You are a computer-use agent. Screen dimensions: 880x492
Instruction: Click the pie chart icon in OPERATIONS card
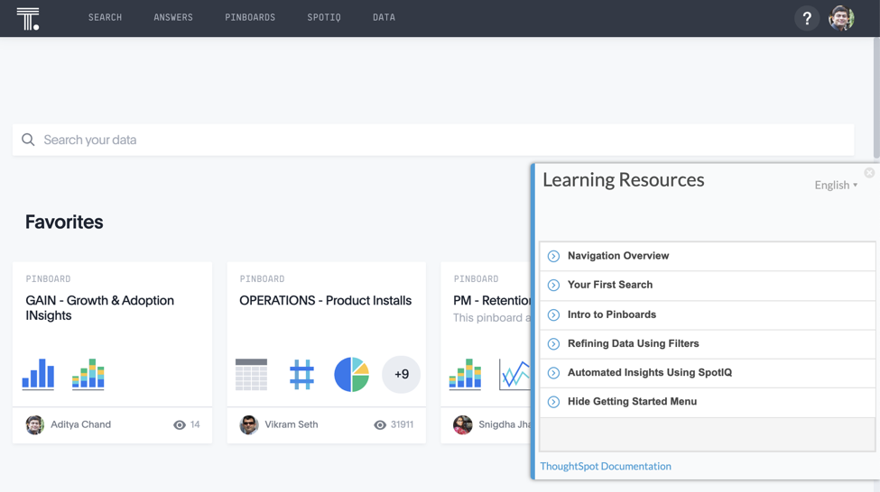click(x=351, y=374)
